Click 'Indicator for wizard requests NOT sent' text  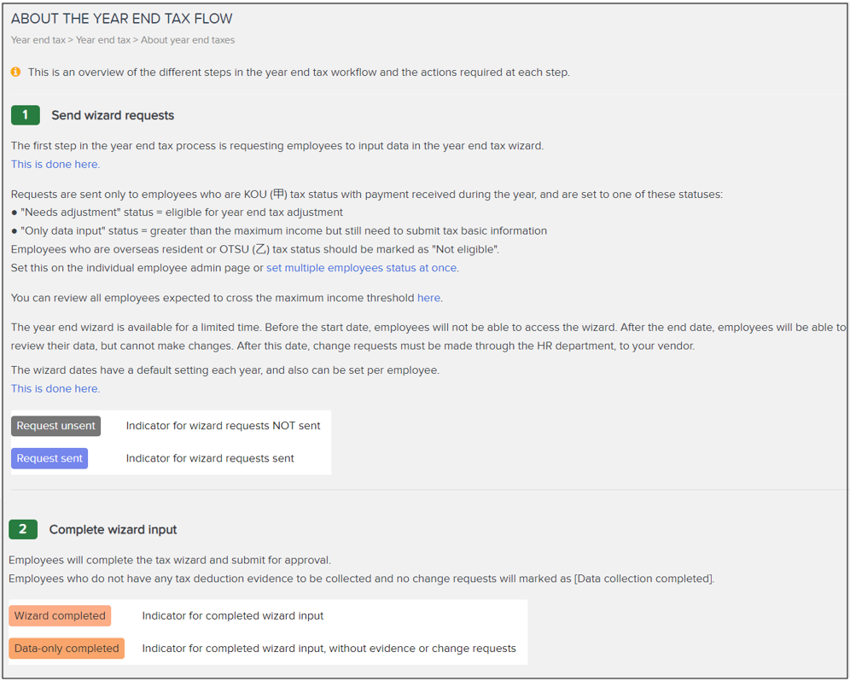[223, 426]
